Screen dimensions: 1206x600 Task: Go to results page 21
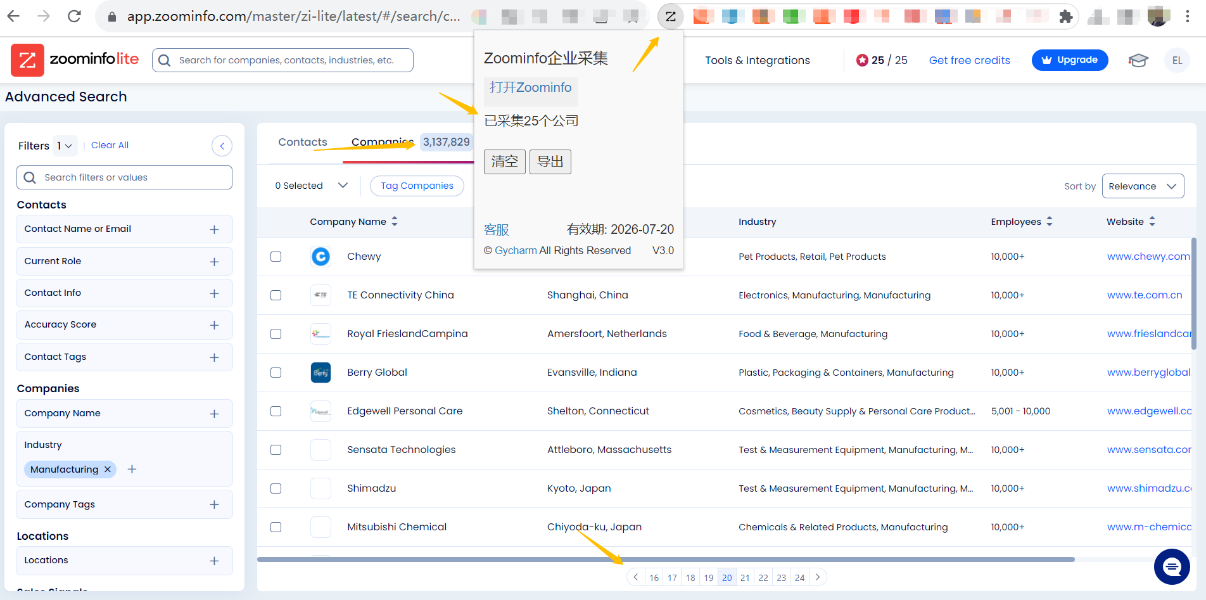point(745,578)
